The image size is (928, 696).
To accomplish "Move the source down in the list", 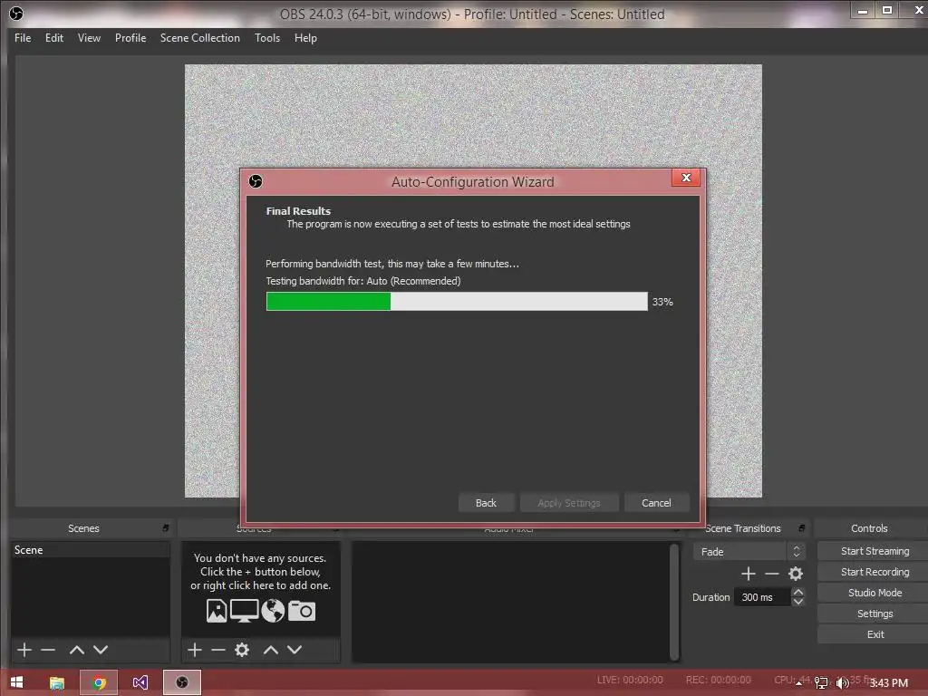I will [x=295, y=650].
